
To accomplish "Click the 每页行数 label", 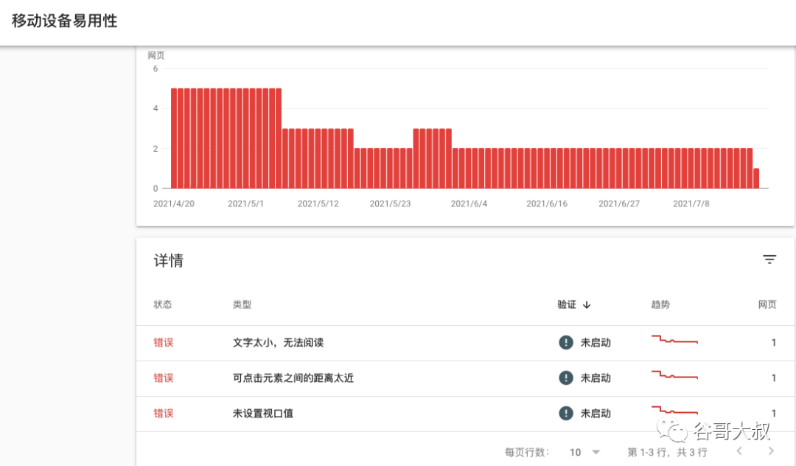I will click(x=527, y=452).
